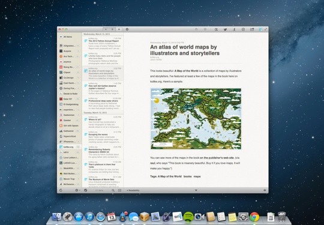Open 'on the publisher's web site' link
The width and height of the screenshot is (324, 225).
[x=217, y=158]
